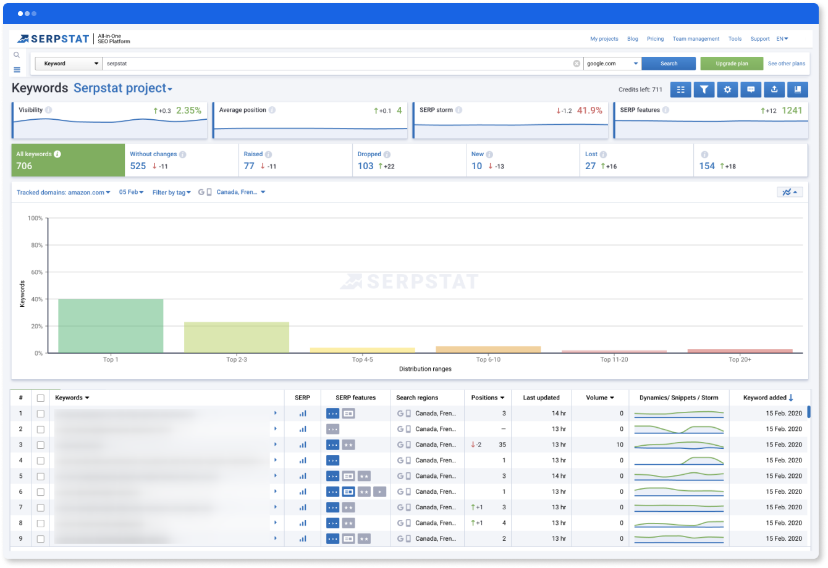This screenshot has width=828, height=568.
Task: Click the green Top 1 bar
Action: pyautogui.click(x=111, y=326)
